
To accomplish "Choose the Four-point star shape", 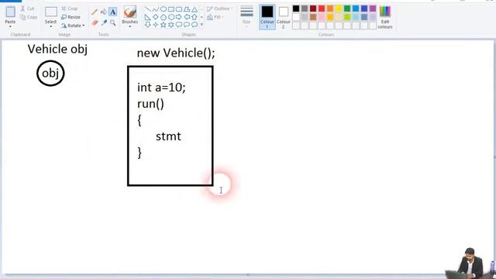I will point(155,25).
